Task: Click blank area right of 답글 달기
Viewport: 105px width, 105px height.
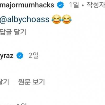Action: click(66, 32)
